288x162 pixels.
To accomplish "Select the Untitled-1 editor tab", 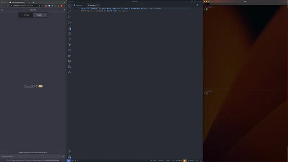I will tap(93, 5).
